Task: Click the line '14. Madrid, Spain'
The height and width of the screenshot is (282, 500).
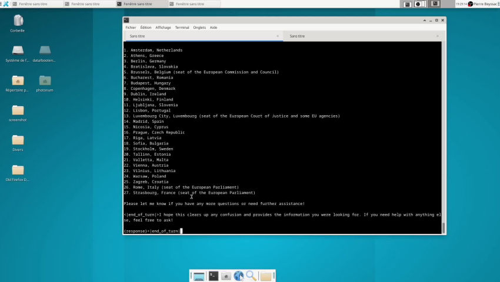Action: click(144, 122)
